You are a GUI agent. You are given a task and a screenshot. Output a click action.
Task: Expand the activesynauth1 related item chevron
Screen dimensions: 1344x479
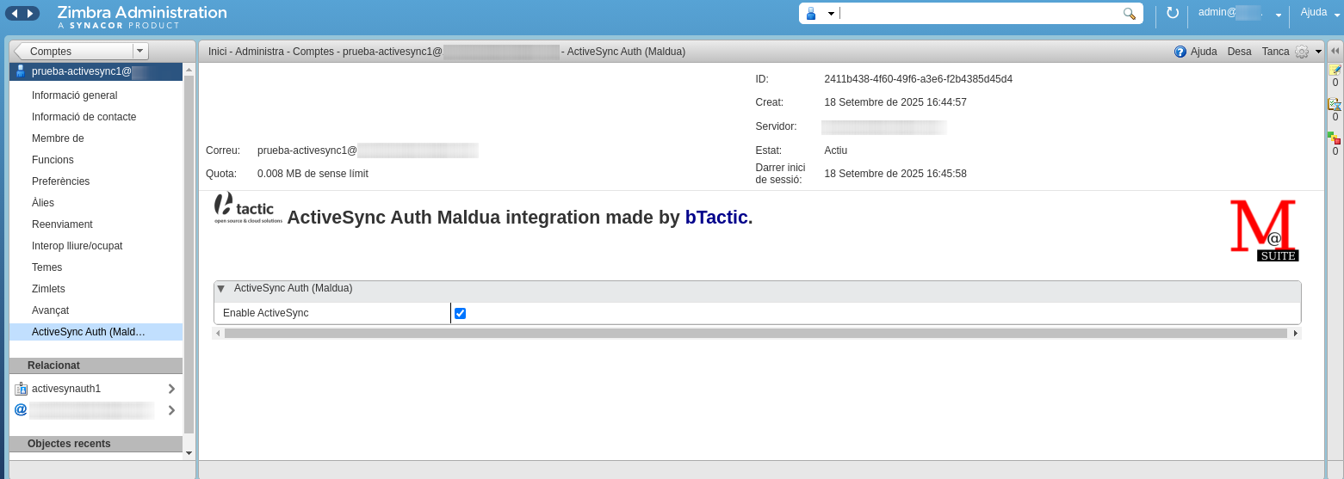pyautogui.click(x=171, y=389)
